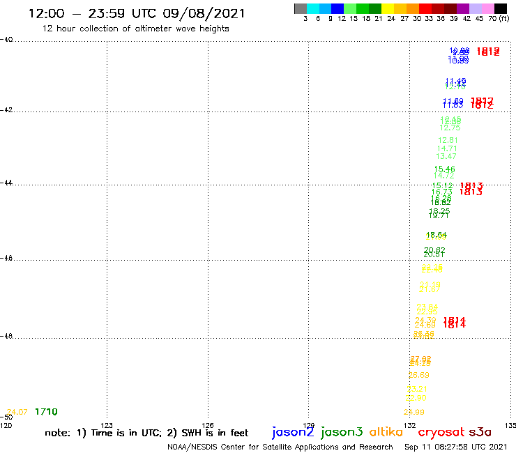This screenshot has height=453, width=516.
Task: Click subtitle '12 hour collection of altimeter wave heights'
Action: (x=135, y=29)
